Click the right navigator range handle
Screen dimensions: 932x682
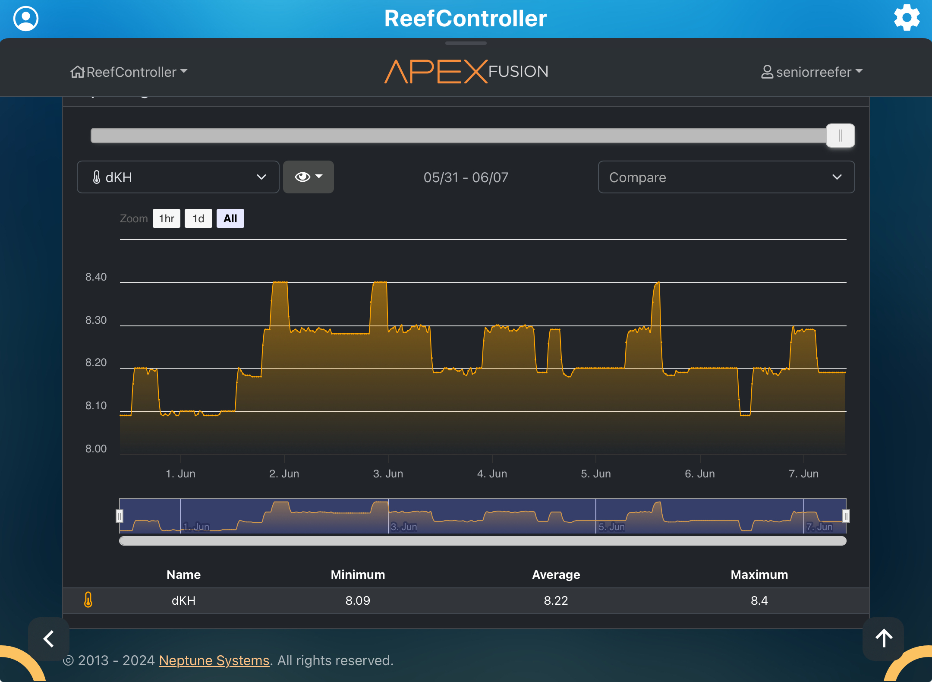pos(846,516)
